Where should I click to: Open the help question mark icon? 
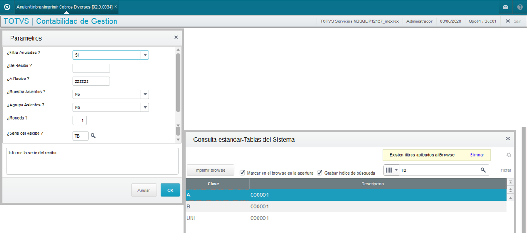click(x=520, y=7)
